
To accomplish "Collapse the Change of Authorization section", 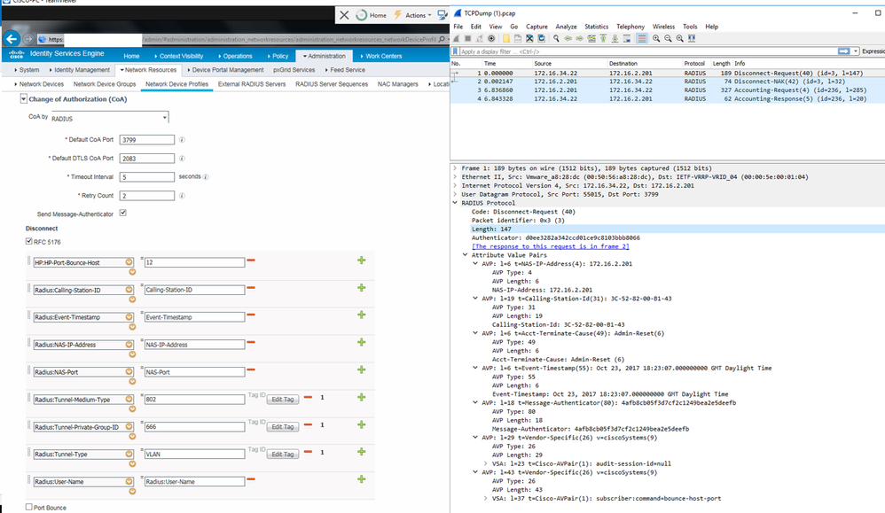I will 24,99.
